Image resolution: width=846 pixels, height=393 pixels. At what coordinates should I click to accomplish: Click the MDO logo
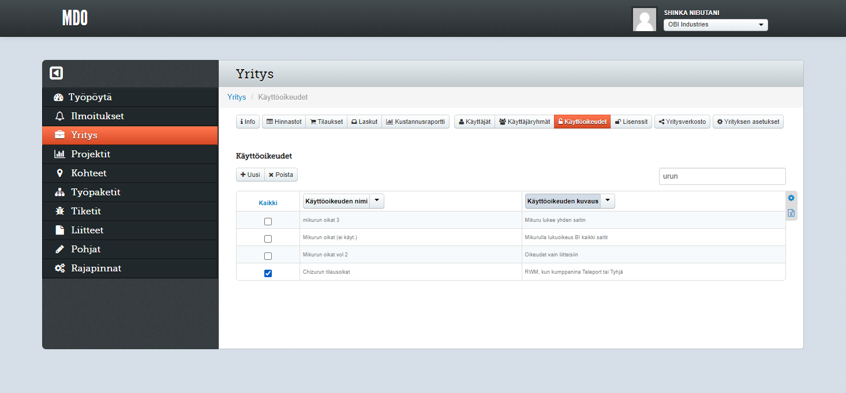[75, 18]
